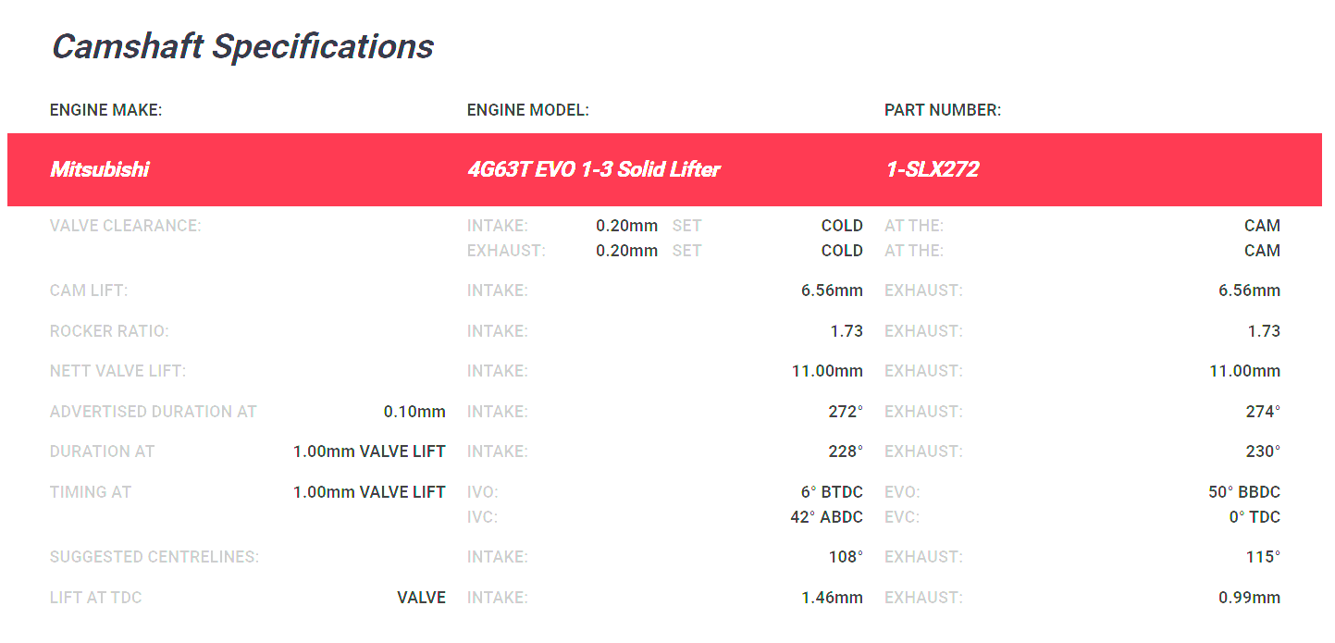Click the ENGINE MODEL column label
Image resolution: width=1335 pixels, height=643 pixels.
527,110
